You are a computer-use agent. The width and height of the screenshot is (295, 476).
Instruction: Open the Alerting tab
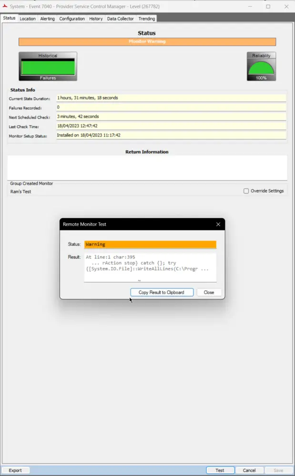[47, 19]
